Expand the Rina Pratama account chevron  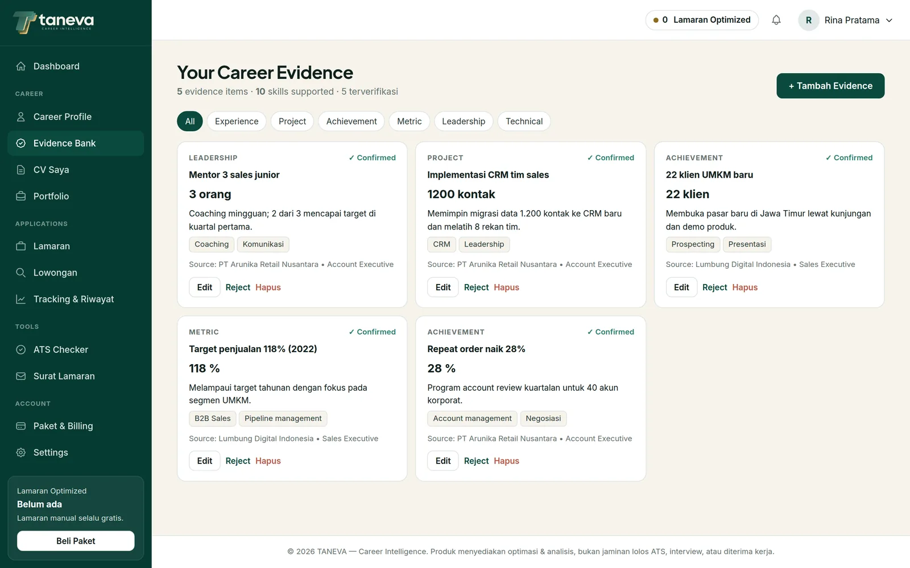pos(890,20)
